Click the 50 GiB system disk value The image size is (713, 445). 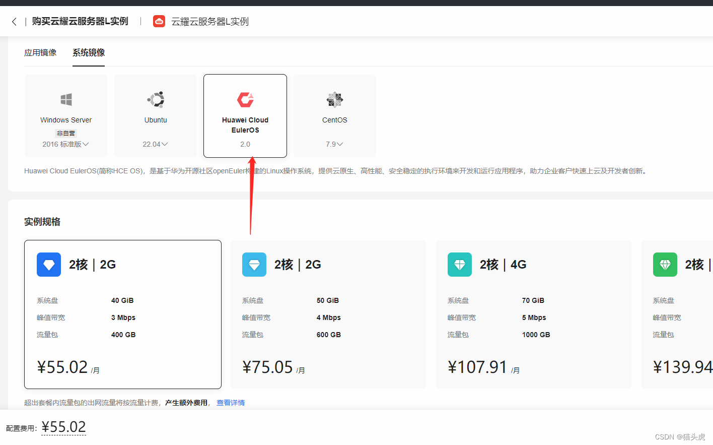pyautogui.click(x=328, y=300)
